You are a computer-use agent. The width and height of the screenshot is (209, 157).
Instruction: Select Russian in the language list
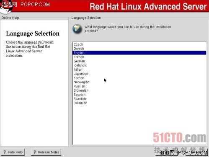point(139,86)
